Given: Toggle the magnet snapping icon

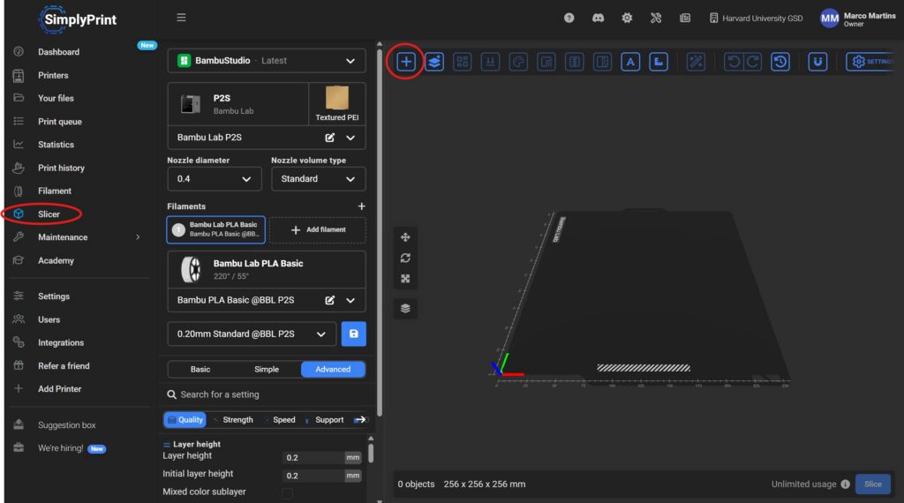Looking at the screenshot, I should click(817, 62).
